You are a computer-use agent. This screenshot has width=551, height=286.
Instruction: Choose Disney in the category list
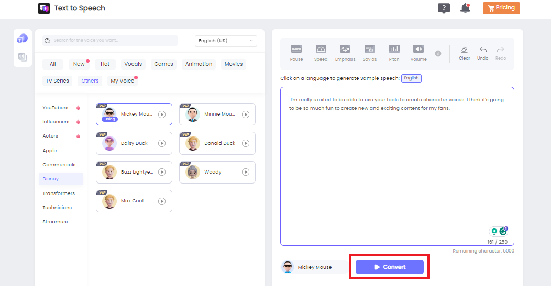[61, 179]
